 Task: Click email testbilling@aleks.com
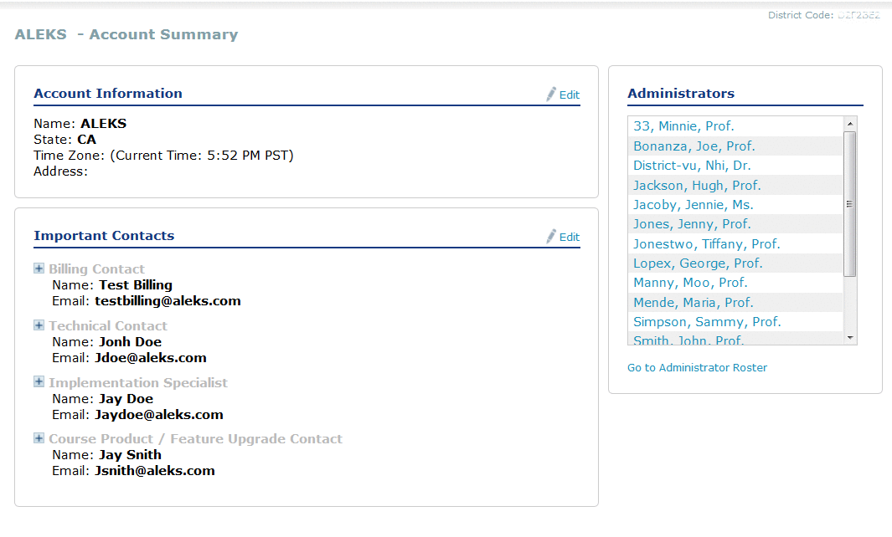click(x=168, y=300)
